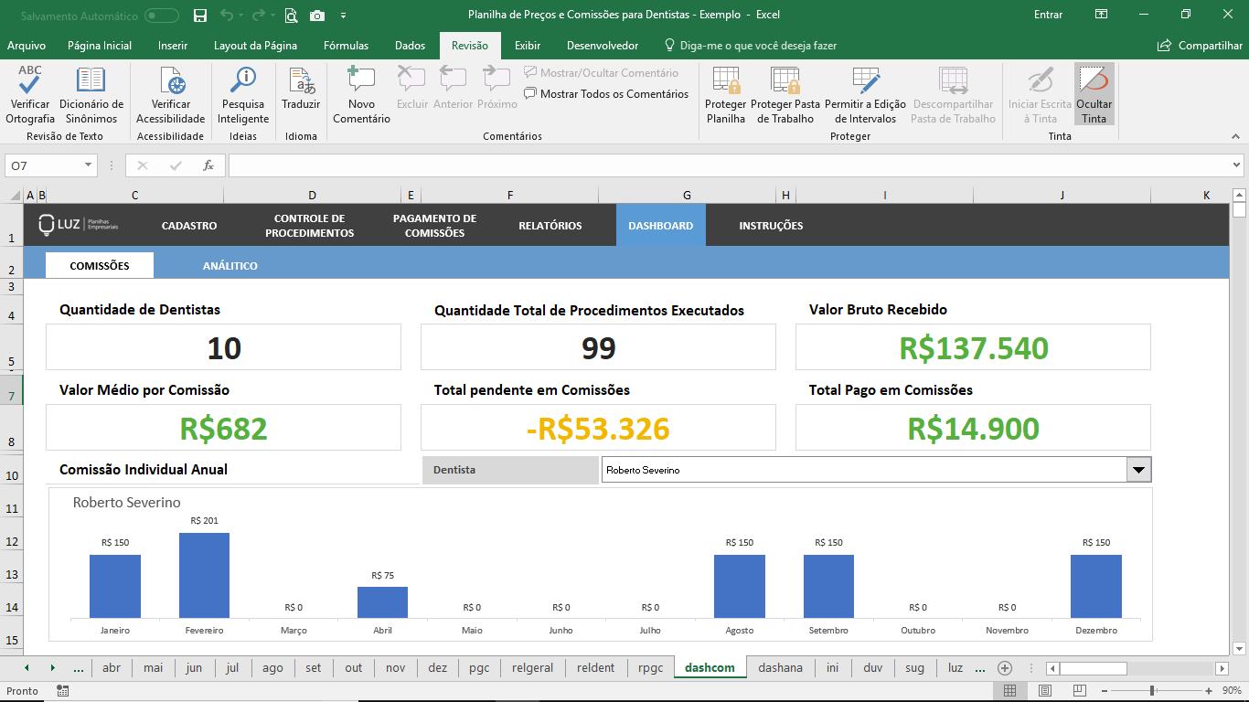Image resolution: width=1249 pixels, height=702 pixels.
Task: Add a Novo Comentário
Action: click(x=361, y=95)
